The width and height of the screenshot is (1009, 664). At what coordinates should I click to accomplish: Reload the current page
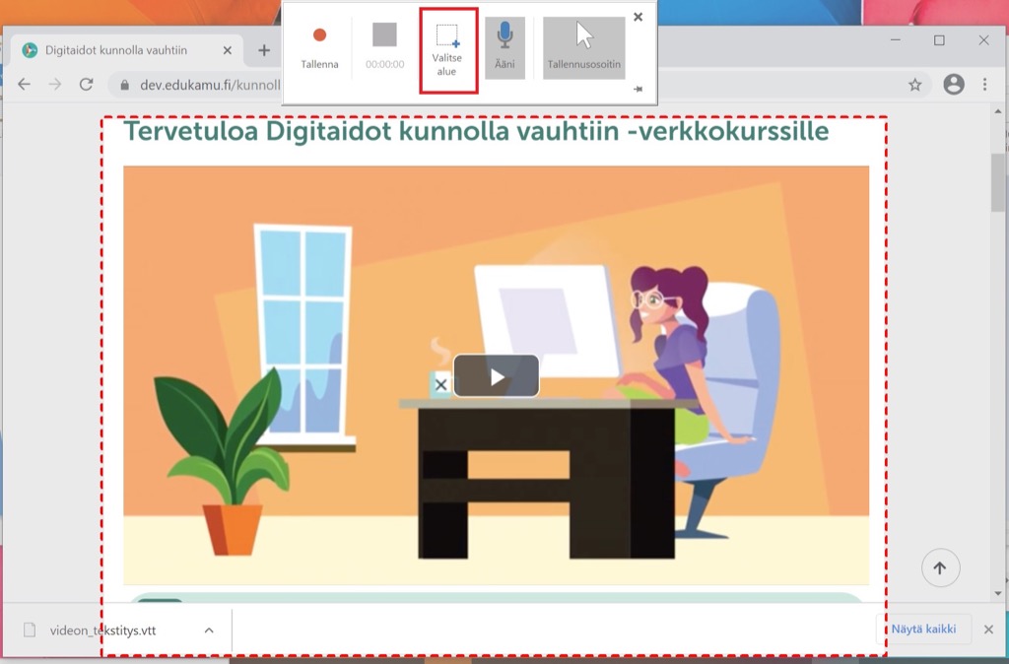87,85
